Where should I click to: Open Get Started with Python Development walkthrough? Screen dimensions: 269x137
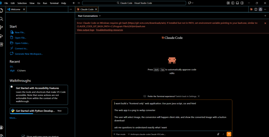click(39, 111)
